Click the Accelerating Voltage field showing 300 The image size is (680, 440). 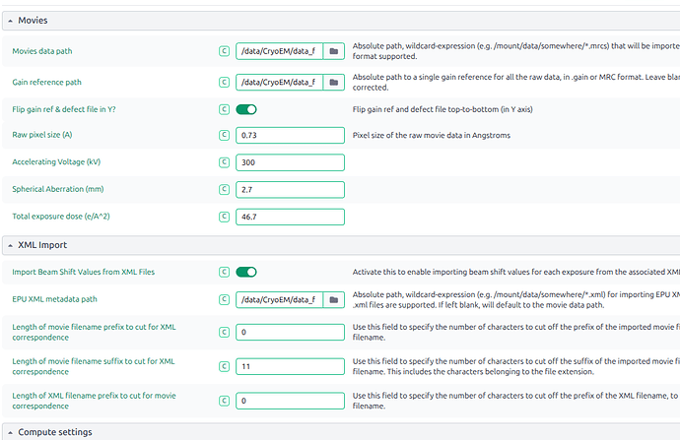point(290,161)
